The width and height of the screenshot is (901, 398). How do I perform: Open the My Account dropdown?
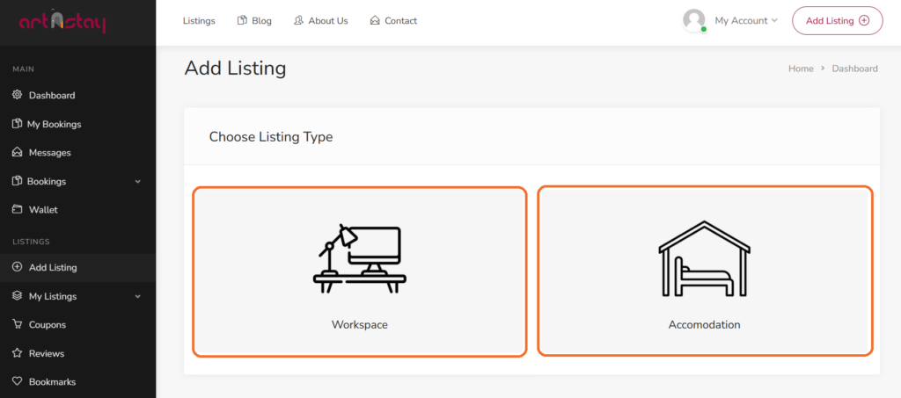745,20
